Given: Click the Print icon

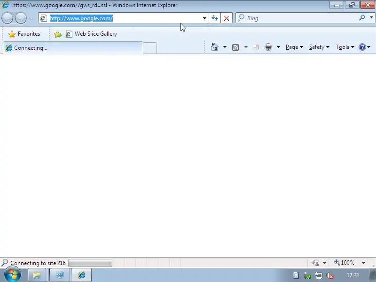Looking at the screenshot, I should coord(268,47).
